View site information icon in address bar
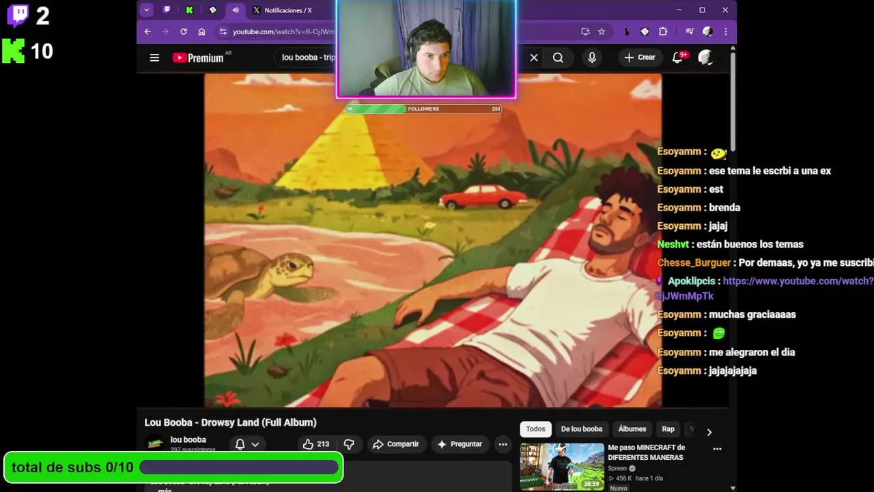 pyautogui.click(x=223, y=31)
